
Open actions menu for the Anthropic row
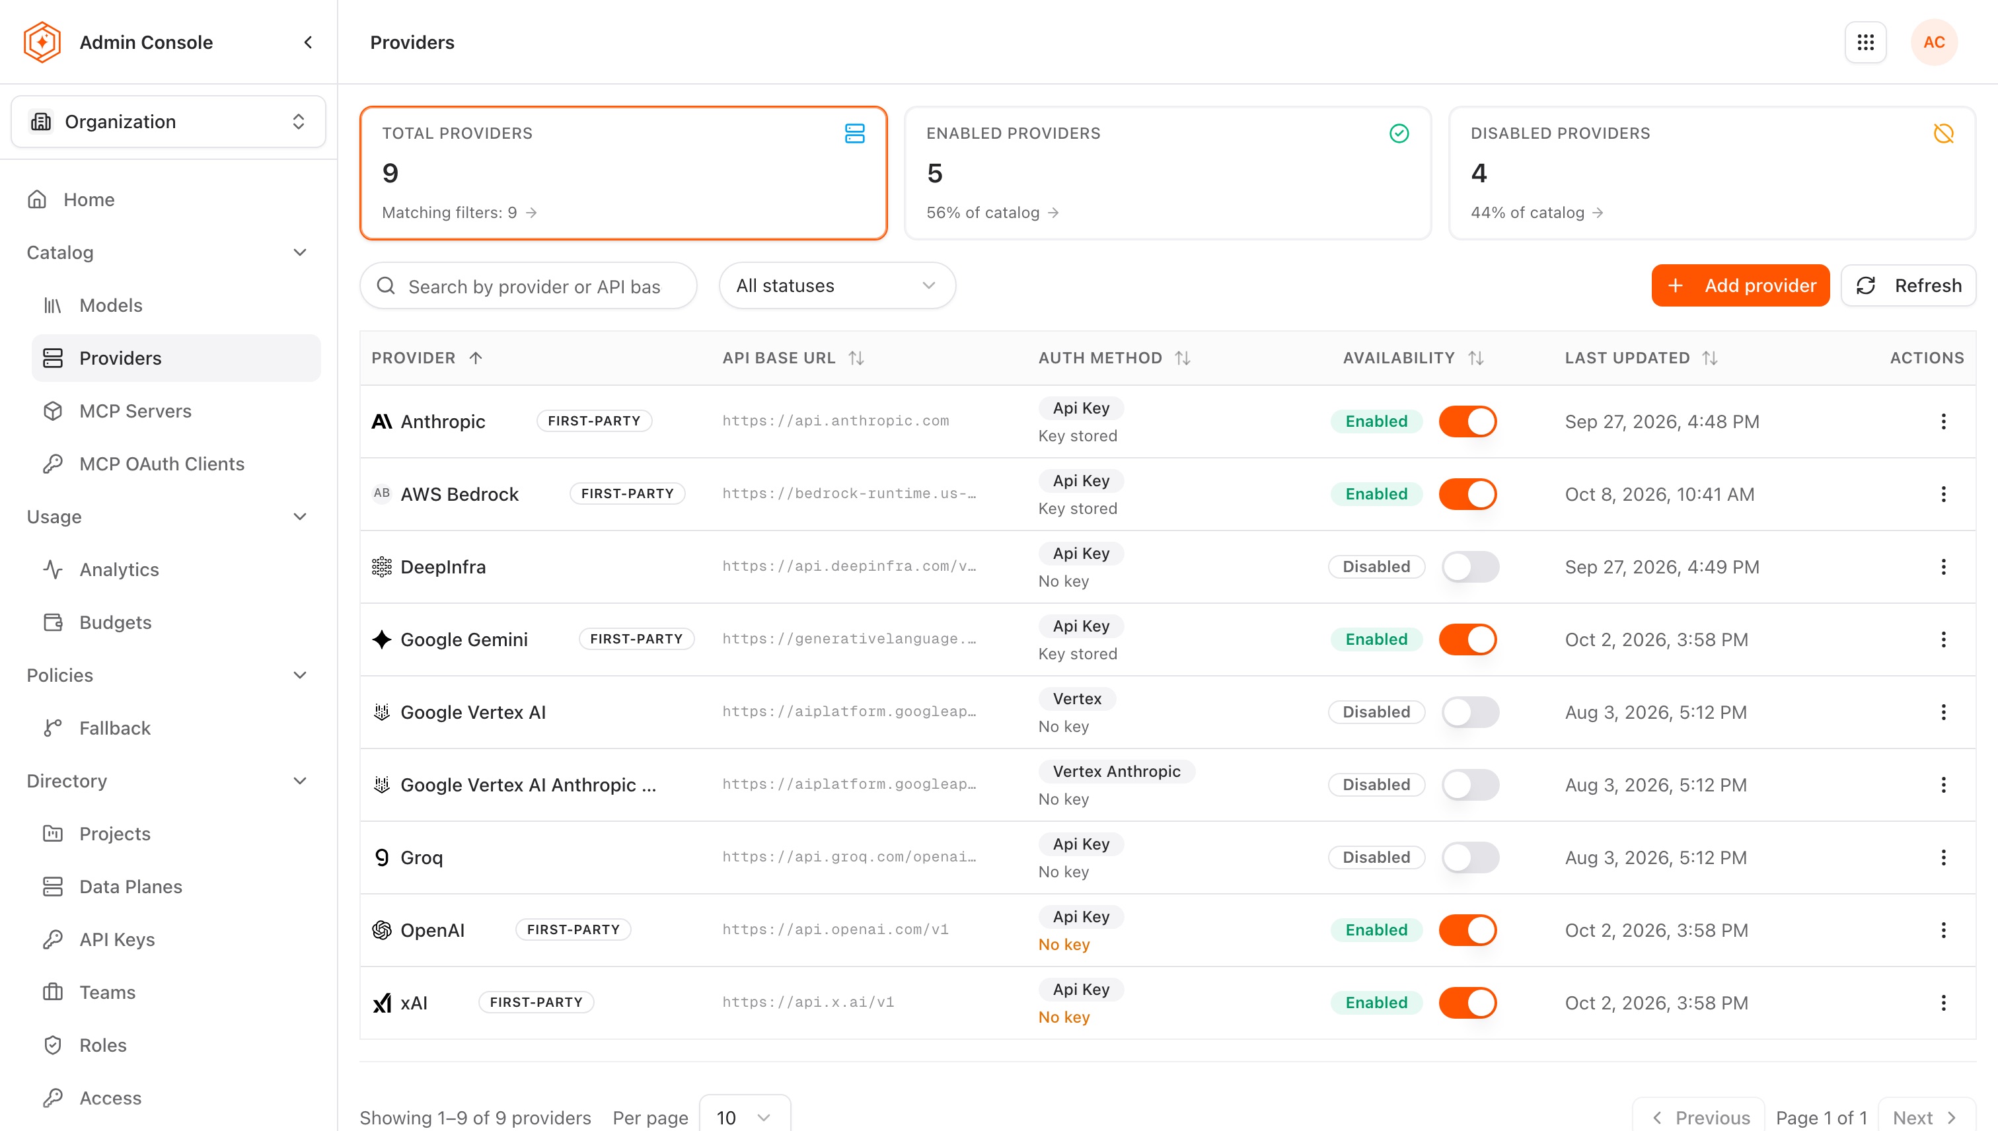pos(1943,421)
